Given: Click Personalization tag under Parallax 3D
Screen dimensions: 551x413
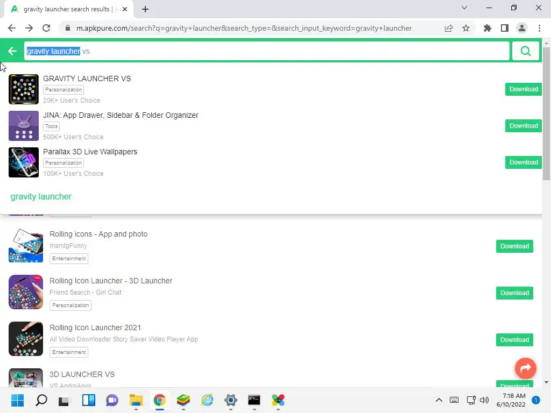Looking at the screenshot, I should point(63,162).
